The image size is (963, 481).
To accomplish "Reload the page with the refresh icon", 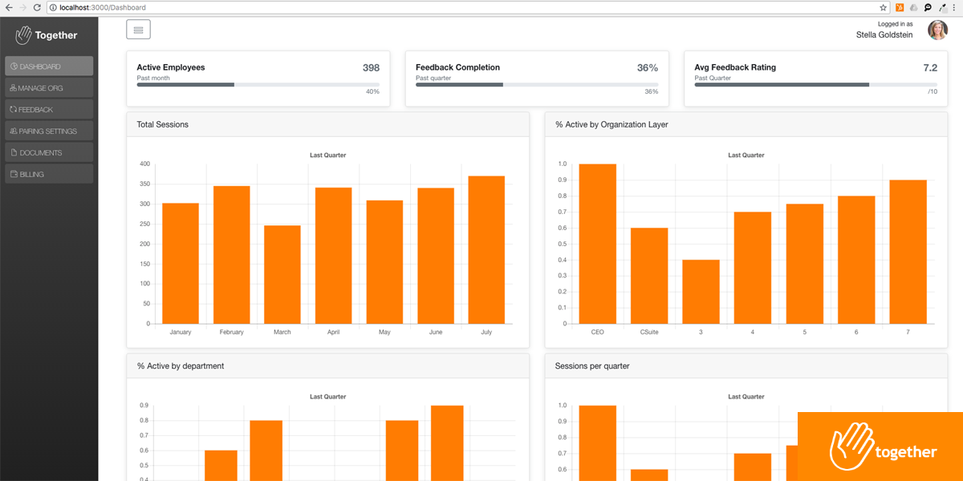I will tap(37, 7).
